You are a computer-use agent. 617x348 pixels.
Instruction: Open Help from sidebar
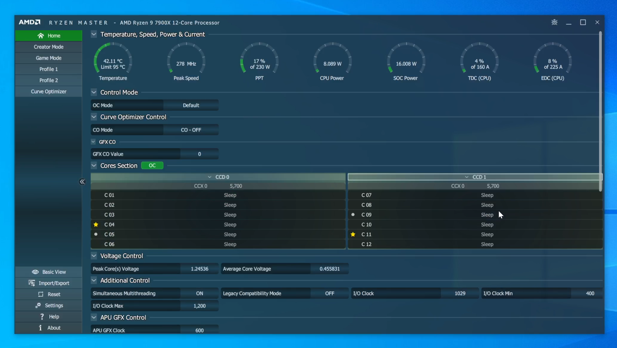[x=49, y=317]
